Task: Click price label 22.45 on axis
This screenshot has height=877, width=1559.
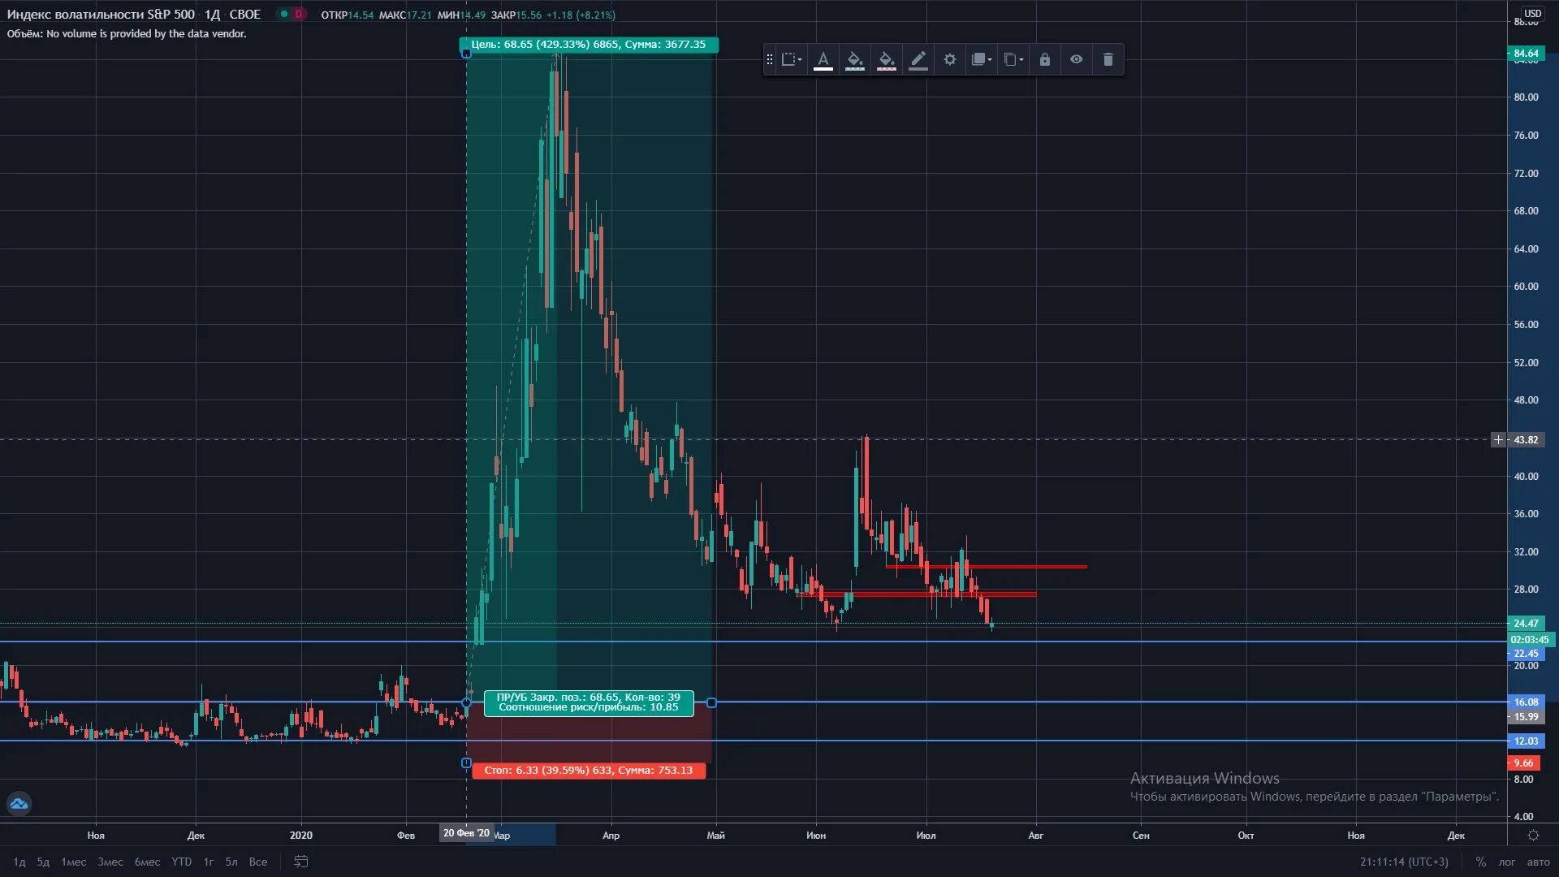Action: [x=1527, y=654]
